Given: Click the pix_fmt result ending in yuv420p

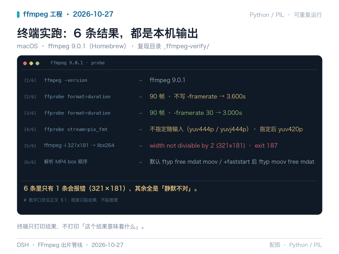Looking at the screenshot, I should click(x=226, y=129).
